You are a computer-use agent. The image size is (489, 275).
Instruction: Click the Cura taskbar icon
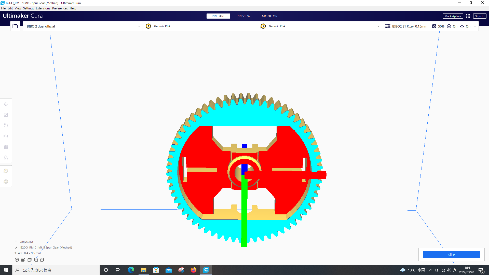coord(206,270)
